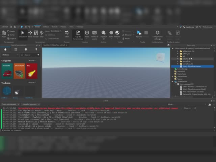216x162 pixels.
Task: Click the help question mark icon
Action: (197, 27)
